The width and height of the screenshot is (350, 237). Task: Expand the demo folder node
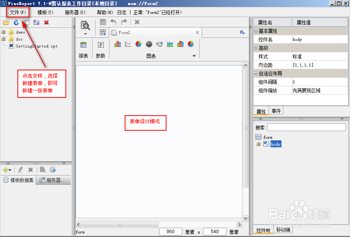click(x=3, y=32)
